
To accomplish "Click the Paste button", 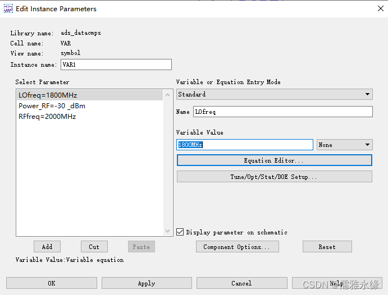I will [x=141, y=247].
